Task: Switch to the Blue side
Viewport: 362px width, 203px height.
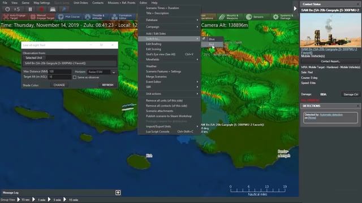Action: click(212, 39)
